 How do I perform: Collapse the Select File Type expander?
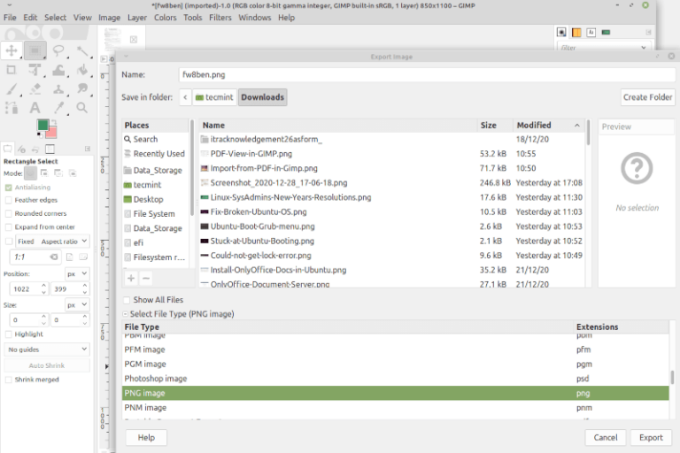click(x=126, y=314)
